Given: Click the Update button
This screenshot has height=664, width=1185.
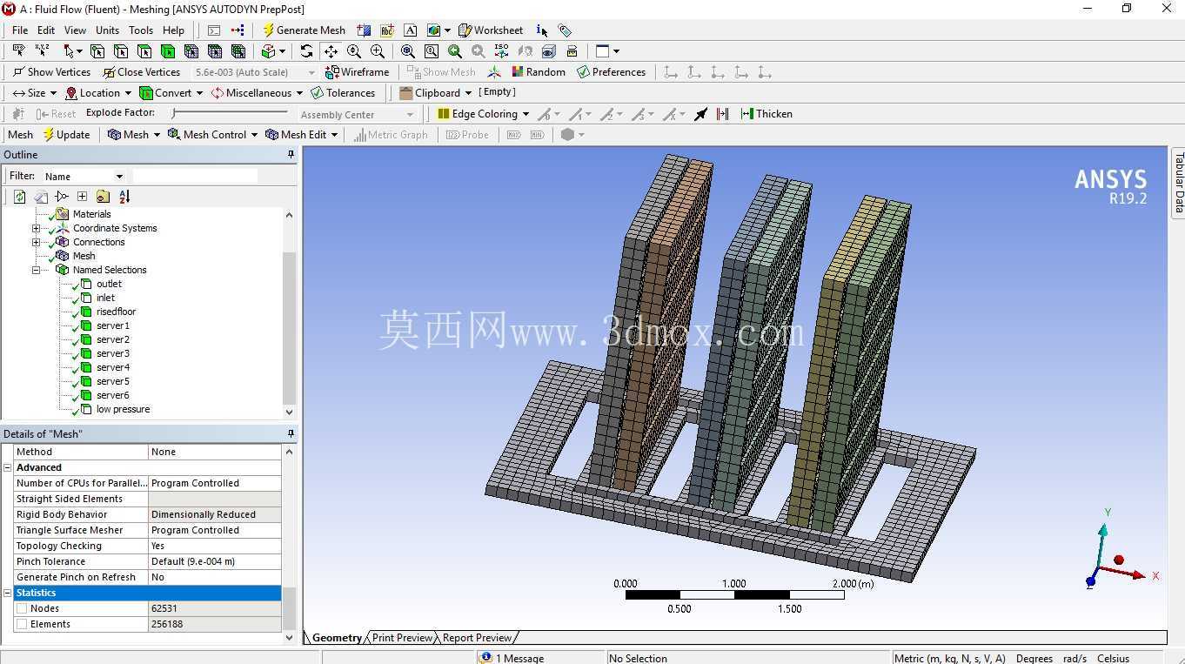Looking at the screenshot, I should pos(66,135).
